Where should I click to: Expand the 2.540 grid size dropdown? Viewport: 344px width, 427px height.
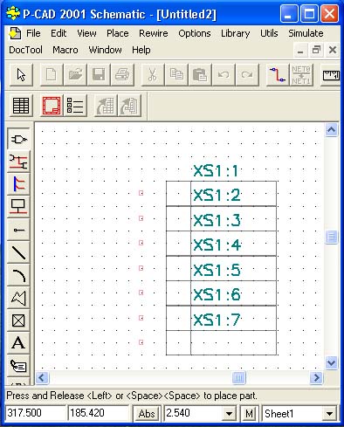click(x=229, y=413)
